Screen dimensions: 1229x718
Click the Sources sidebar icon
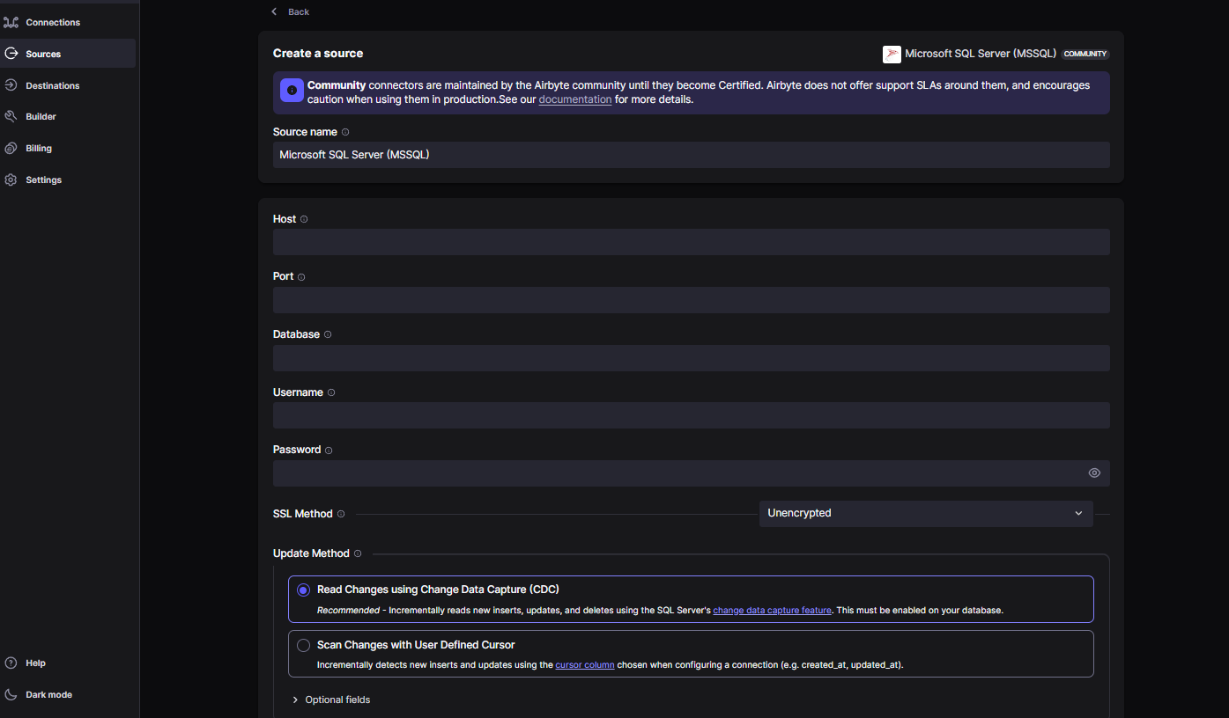(11, 54)
